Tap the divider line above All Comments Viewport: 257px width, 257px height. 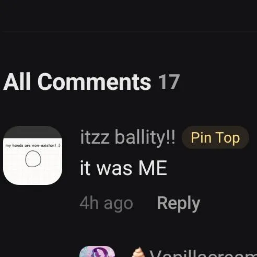128,32
